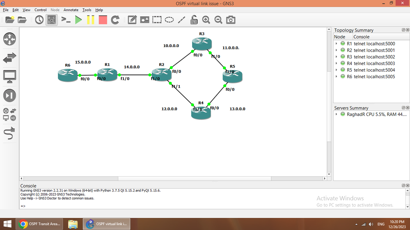
Task: Browse routers in the device sidebar
Action: click(x=10, y=39)
